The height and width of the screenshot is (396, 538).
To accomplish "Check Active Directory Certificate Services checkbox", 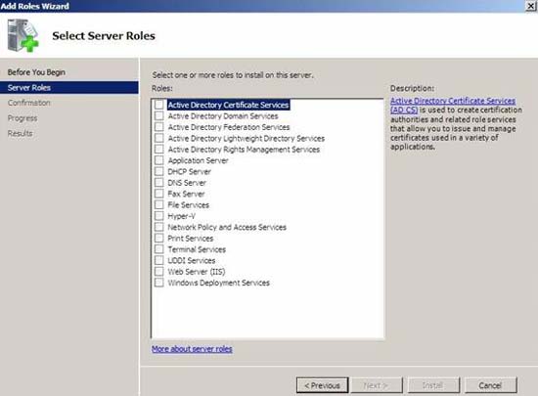I will (158, 105).
